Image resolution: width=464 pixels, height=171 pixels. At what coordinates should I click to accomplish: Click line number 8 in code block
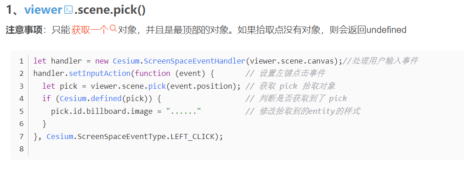(x=21, y=149)
